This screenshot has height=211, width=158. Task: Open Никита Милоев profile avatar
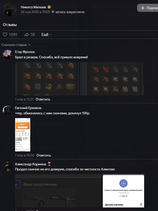click(x=10, y=9)
